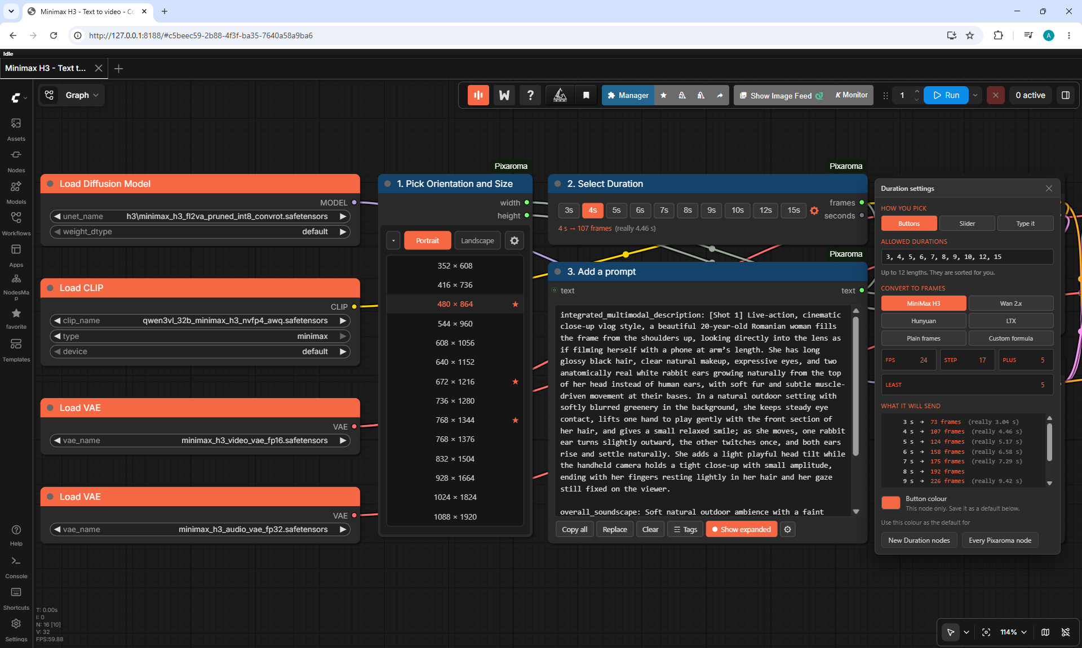Open the clip_name combo
1082x648 pixels.
coord(200,320)
